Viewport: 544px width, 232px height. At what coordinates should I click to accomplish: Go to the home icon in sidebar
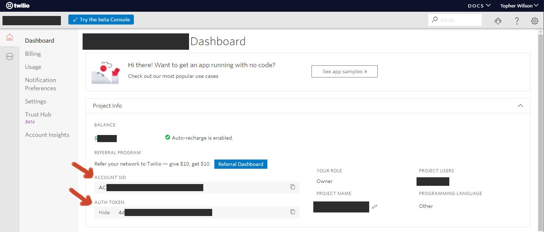(x=10, y=37)
